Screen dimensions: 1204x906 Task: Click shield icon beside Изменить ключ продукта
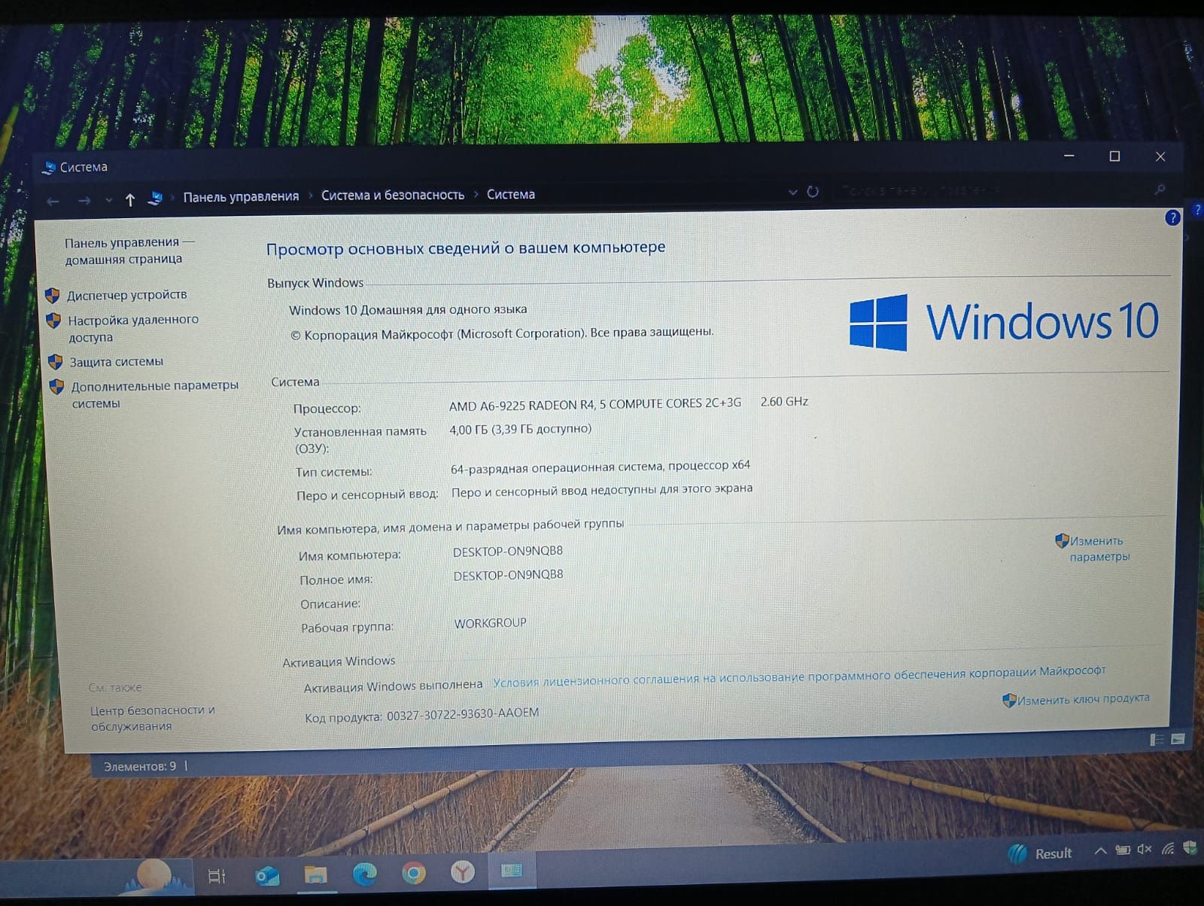(x=1009, y=701)
